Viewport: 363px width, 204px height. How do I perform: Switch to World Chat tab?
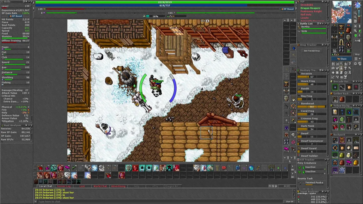tap(100, 186)
